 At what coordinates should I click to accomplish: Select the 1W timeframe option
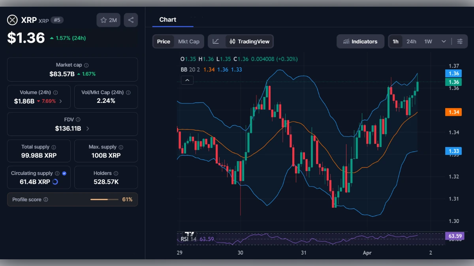[x=428, y=41]
